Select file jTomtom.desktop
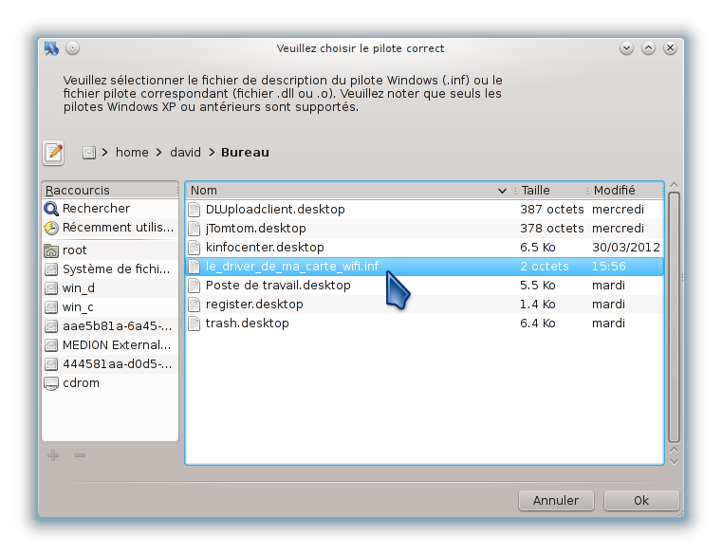 click(x=424, y=229)
